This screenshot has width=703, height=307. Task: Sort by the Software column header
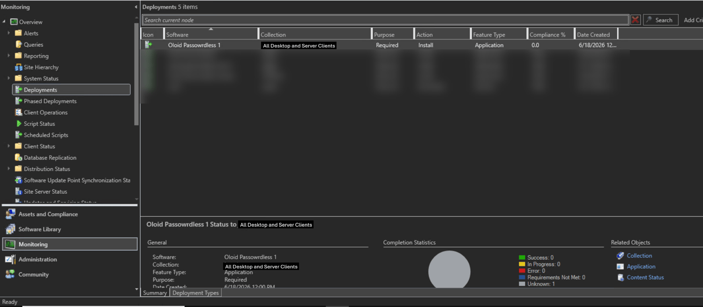tap(211, 34)
